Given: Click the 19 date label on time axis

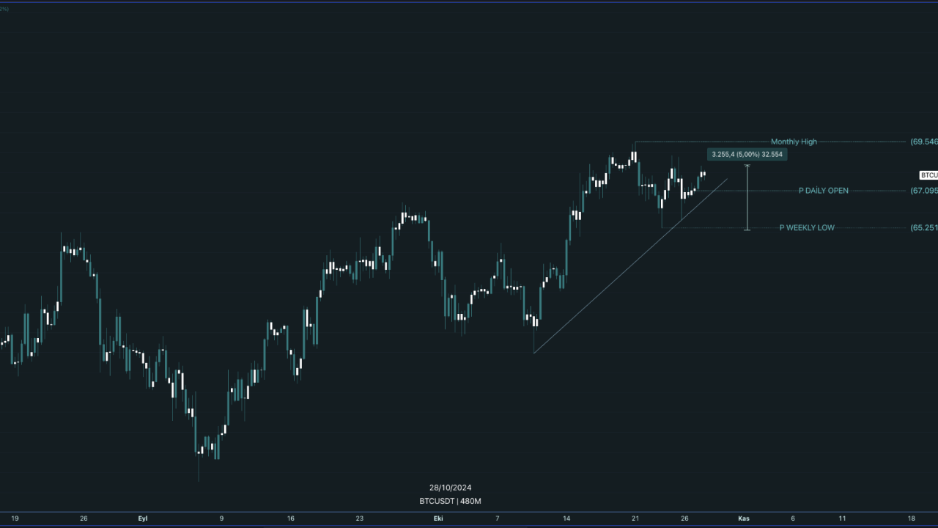Looking at the screenshot, I should click(x=15, y=518).
